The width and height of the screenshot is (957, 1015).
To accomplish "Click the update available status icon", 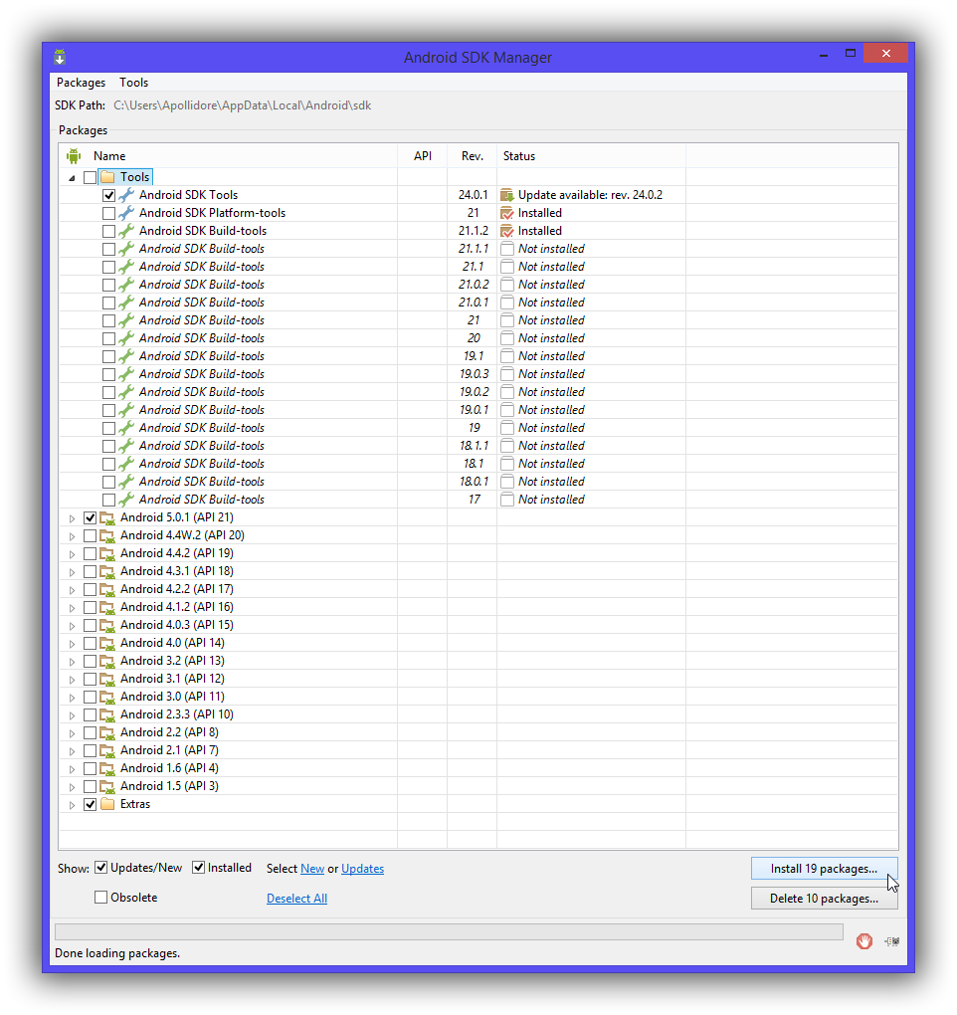I will click(x=507, y=195).
